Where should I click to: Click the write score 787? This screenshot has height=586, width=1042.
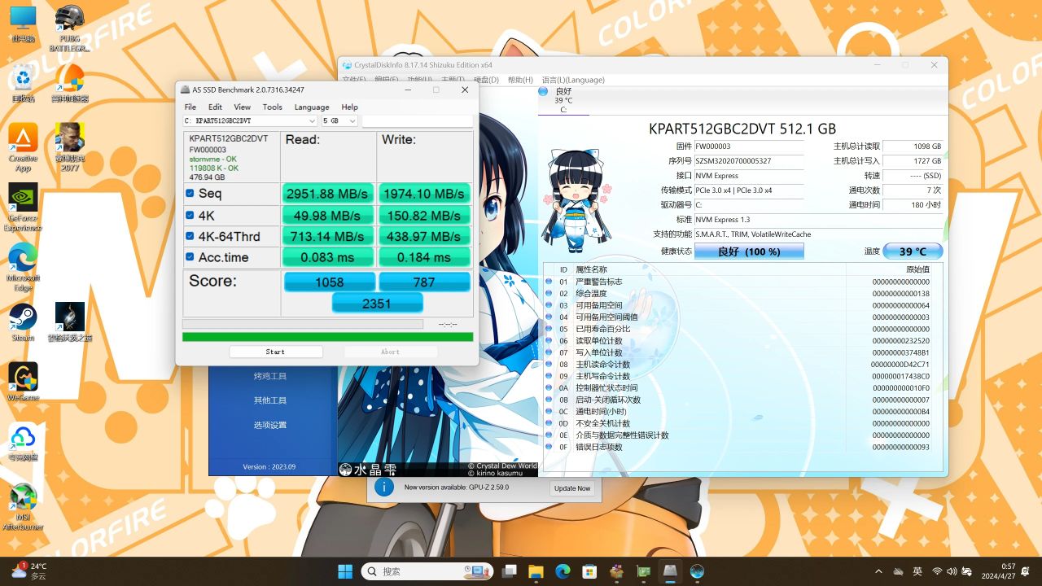tap(424, 282)
